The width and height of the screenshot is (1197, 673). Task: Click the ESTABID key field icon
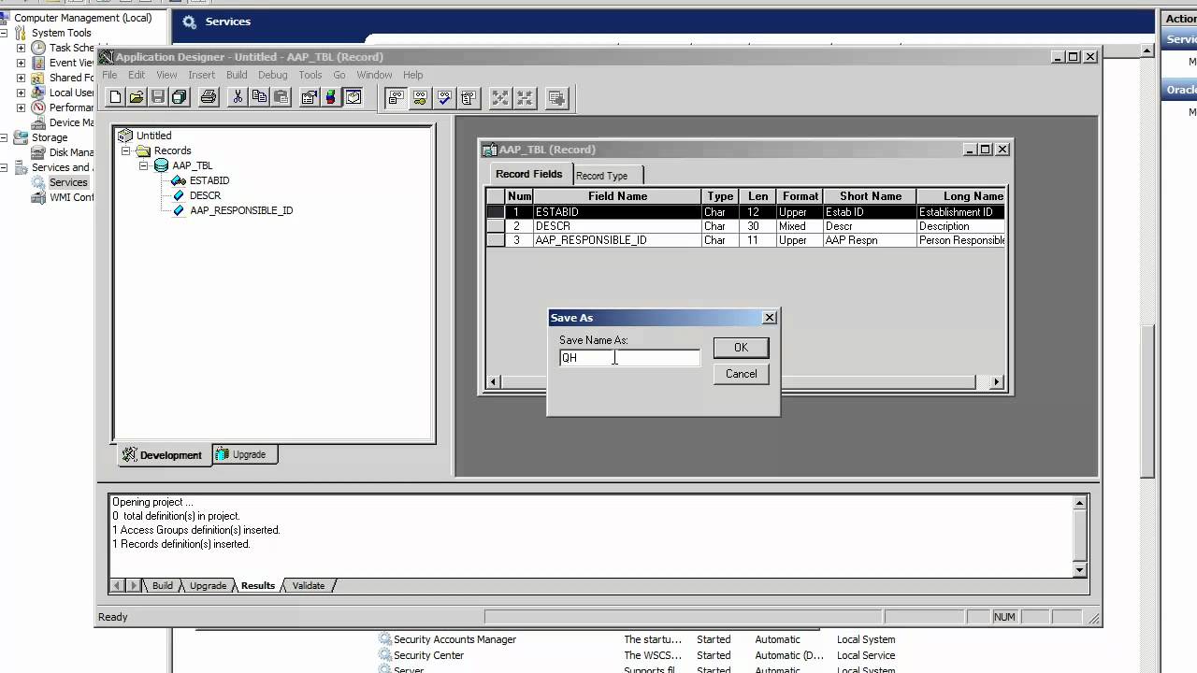click(179, 180)
